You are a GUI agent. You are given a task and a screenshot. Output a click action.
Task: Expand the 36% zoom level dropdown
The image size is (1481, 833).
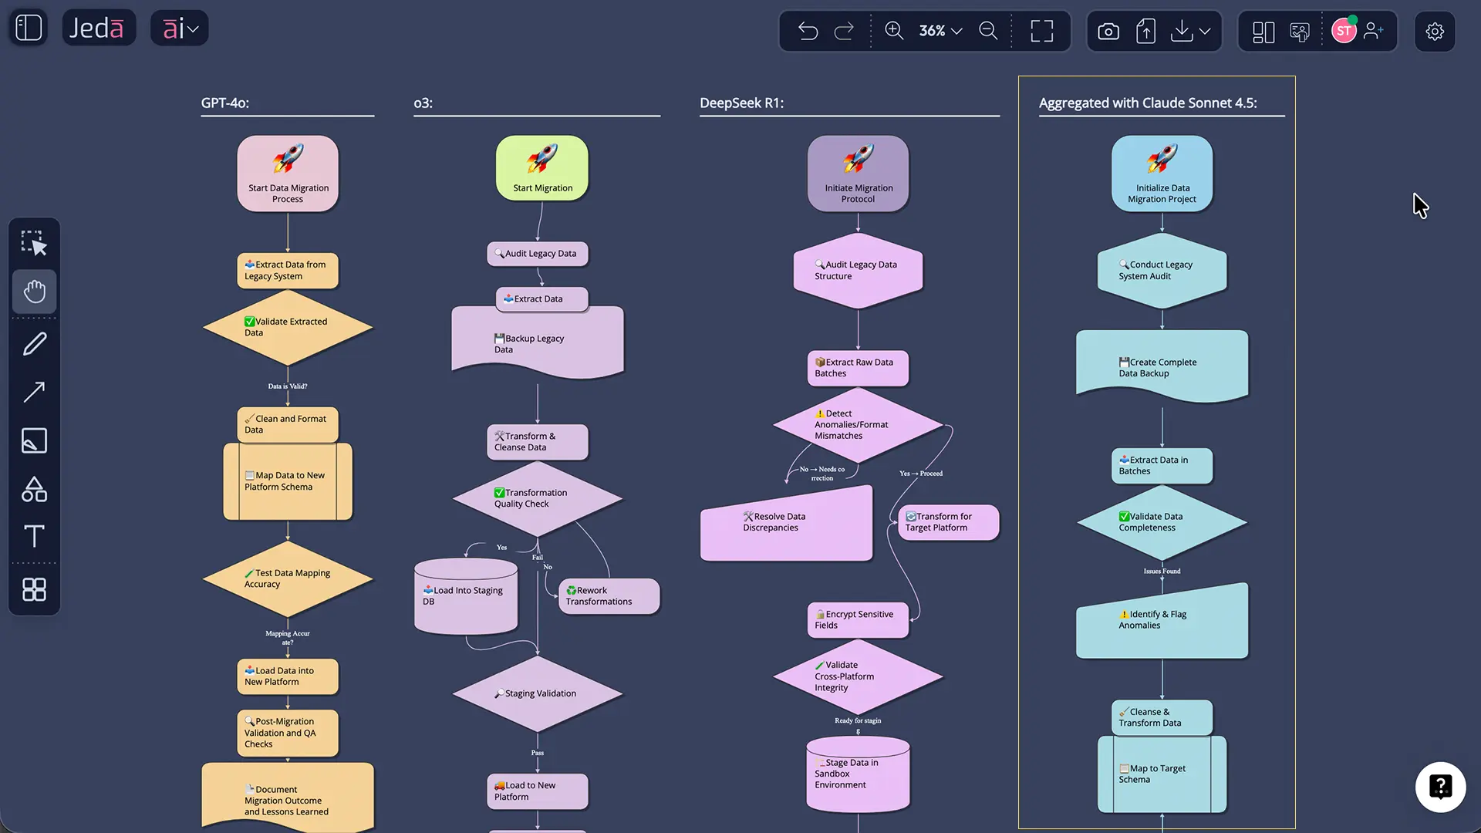[941, 31]
